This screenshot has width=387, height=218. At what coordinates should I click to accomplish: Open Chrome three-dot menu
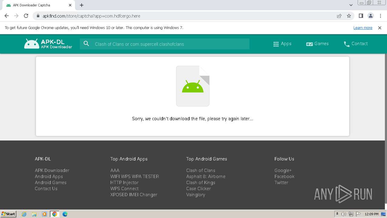[x=380, y=16]
